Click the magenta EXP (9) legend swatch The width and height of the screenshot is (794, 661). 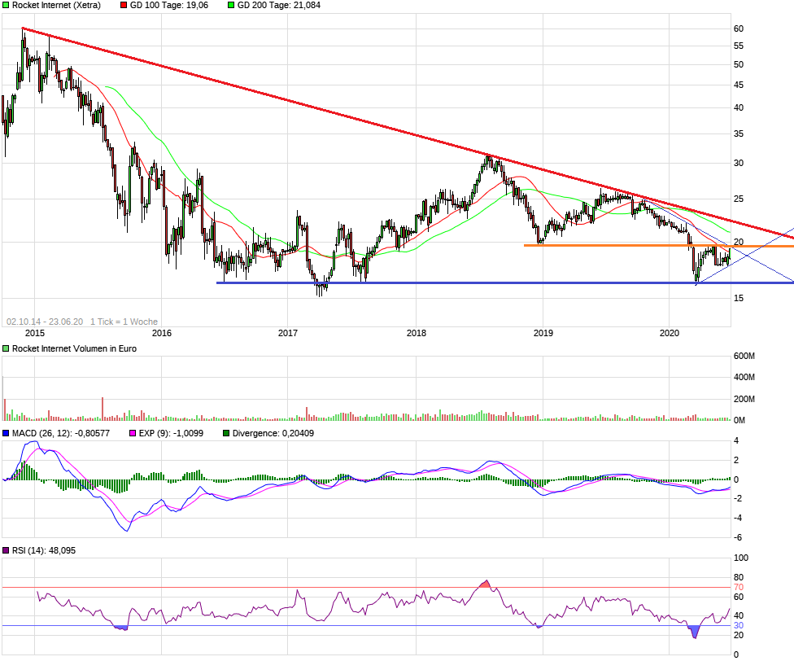[133, 434]
